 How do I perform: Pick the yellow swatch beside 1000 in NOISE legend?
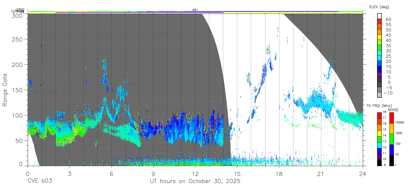pyautogui.click(x=391, y=129)
